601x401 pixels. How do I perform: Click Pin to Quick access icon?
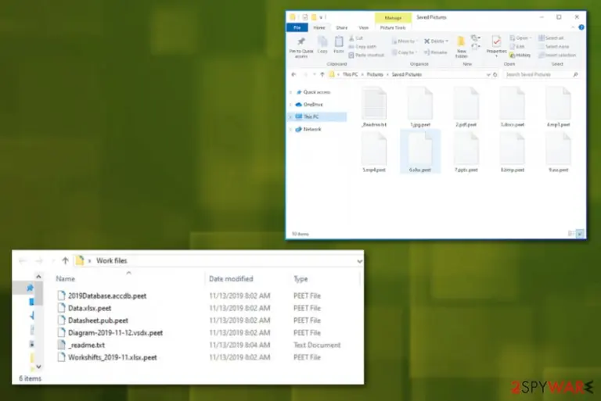point(301,41)
